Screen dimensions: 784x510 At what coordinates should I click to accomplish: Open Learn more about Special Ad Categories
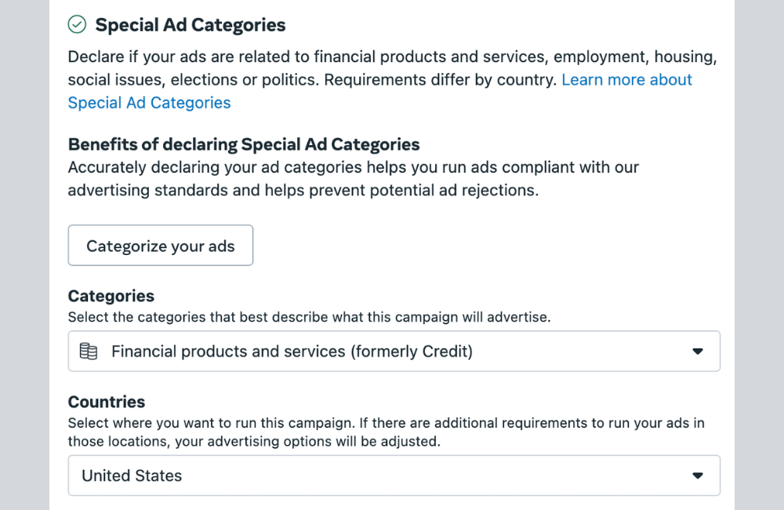click(626, 79)
